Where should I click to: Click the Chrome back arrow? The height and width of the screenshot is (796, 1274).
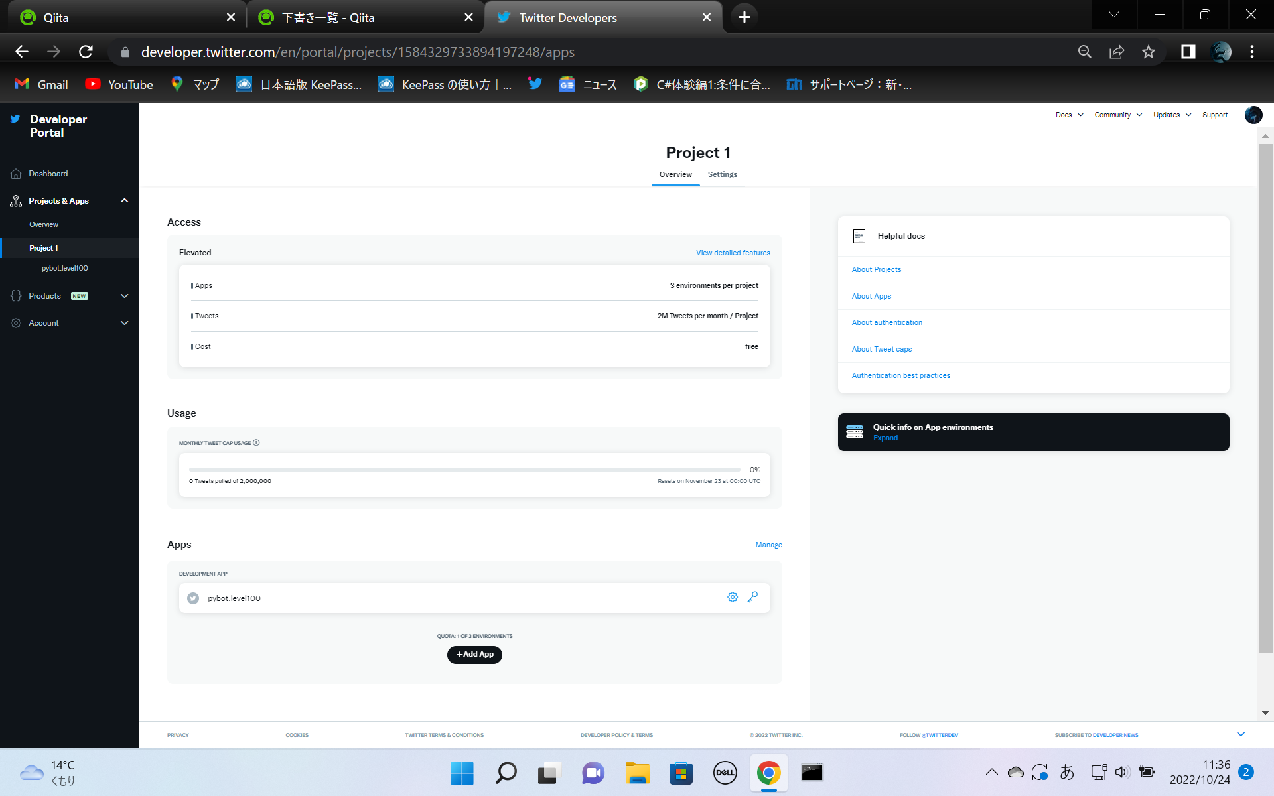tap(22, 52)
